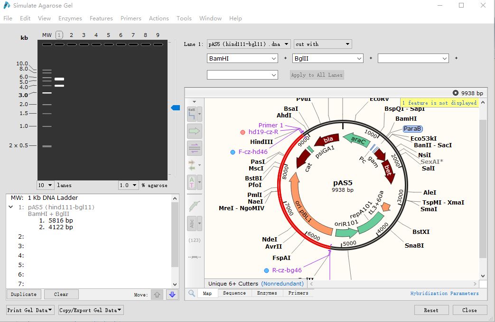Open Copy/Export Gel Data dropdown button

(x=90, y=310)
